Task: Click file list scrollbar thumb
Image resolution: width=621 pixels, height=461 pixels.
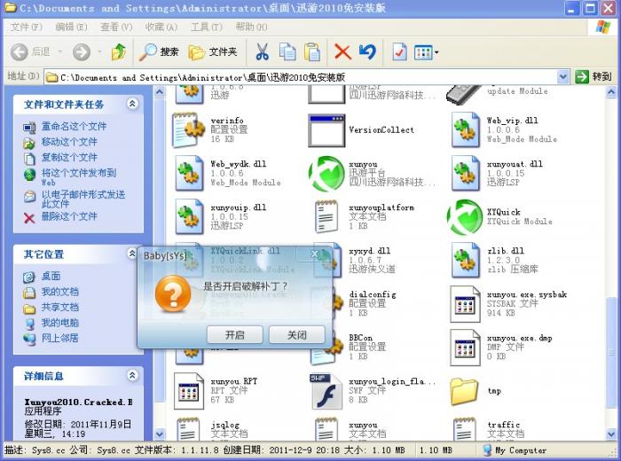Action: (x=611, y=355)
